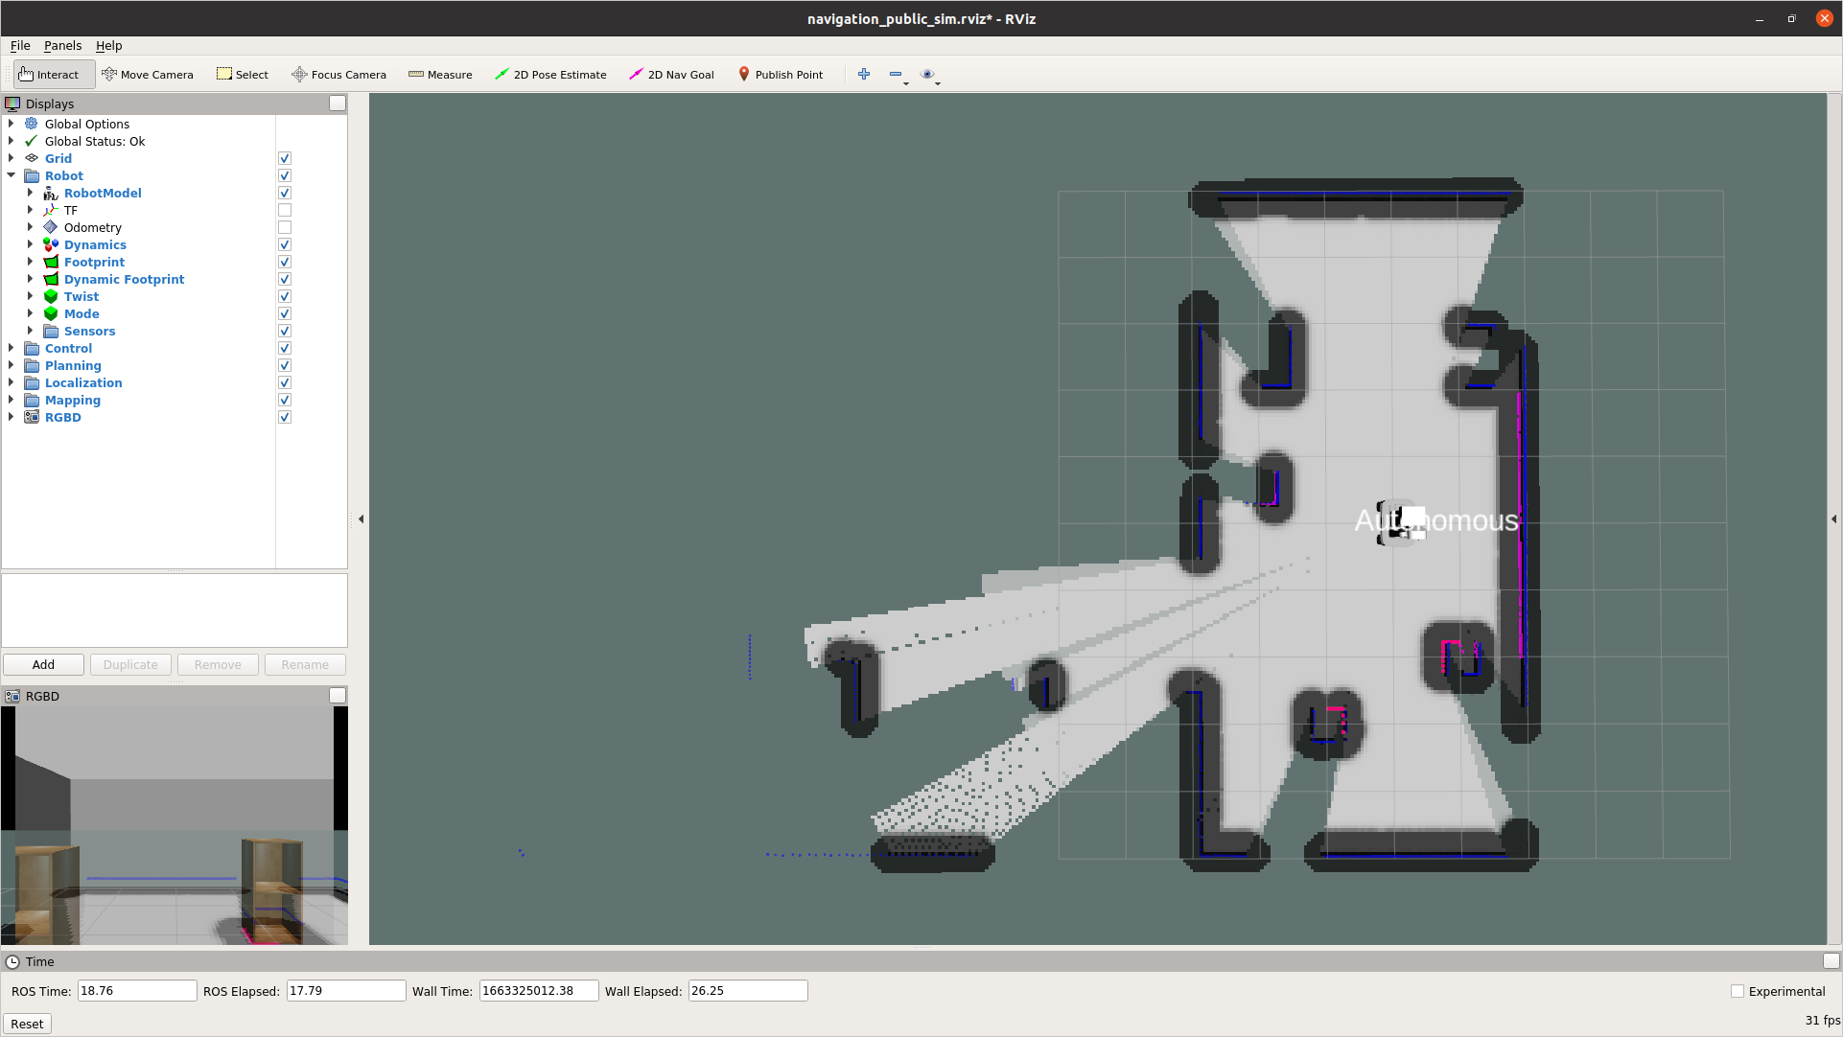
Task: Toggle the Dynamics checkbox
Action: pos(285,244)
